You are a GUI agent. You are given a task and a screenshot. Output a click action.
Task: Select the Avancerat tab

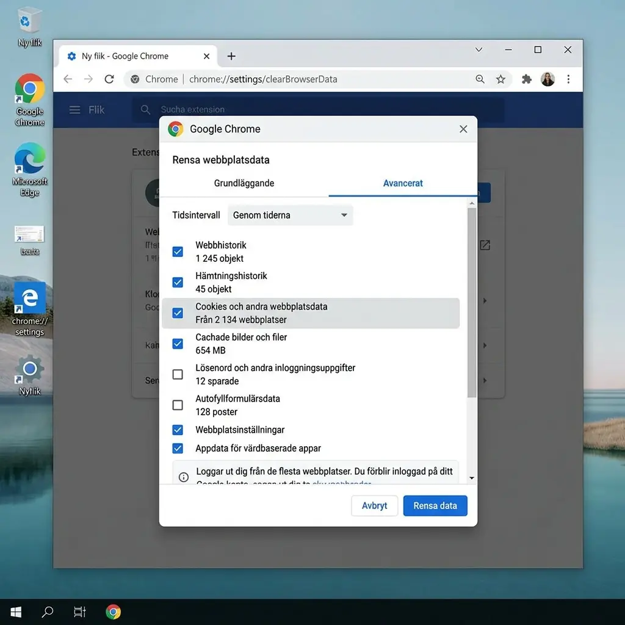(403, 183)
